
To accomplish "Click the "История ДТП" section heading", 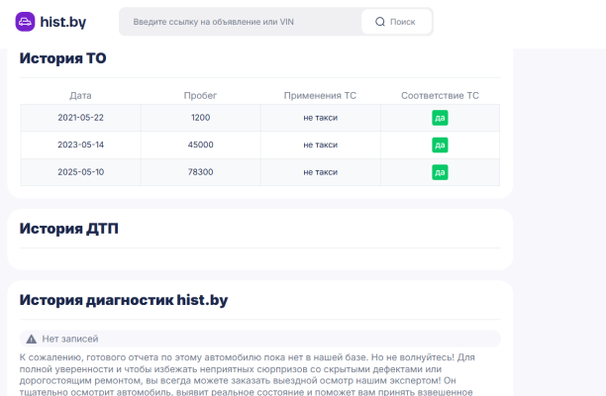I will 68,229.
